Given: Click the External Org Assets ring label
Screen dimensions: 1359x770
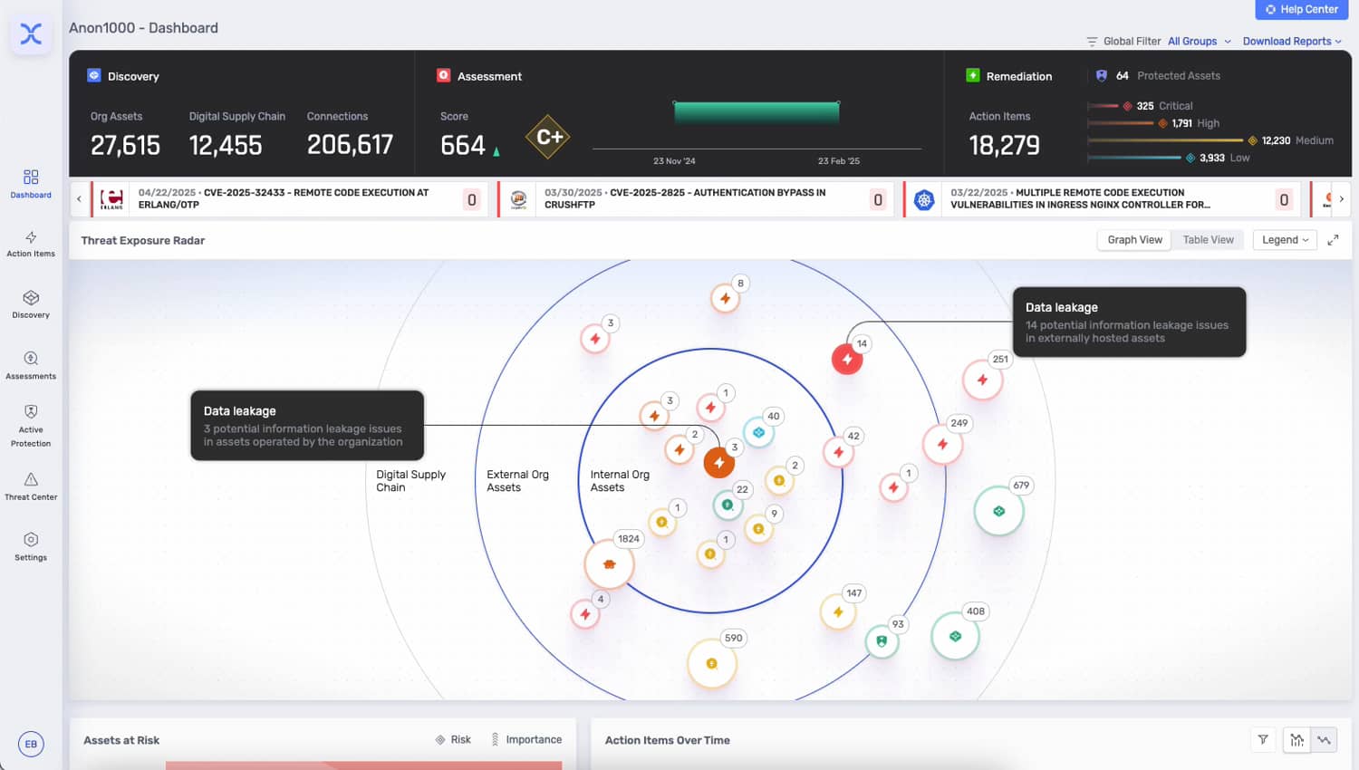Looking at the screenshot, I should pyautogui.click(x=517, y=481).
